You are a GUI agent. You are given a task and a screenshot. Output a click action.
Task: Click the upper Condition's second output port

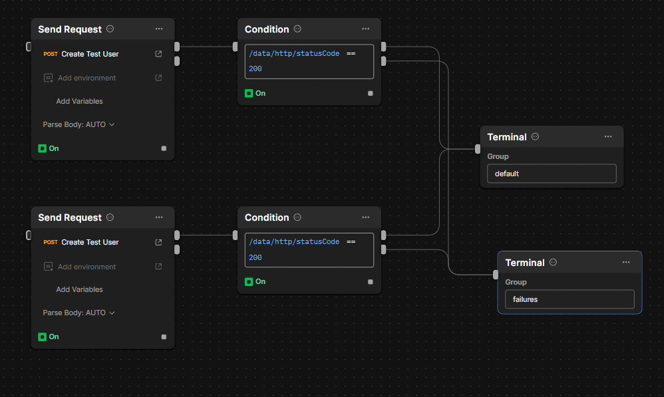point(384,61)
